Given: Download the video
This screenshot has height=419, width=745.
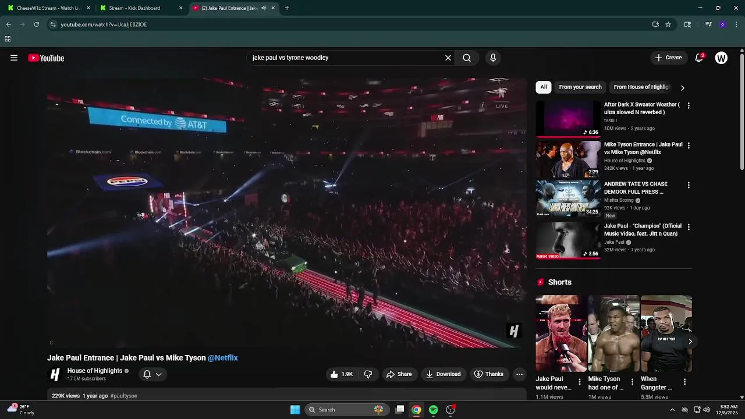Looking at the screenshot, I should click(x=444, y=374).
